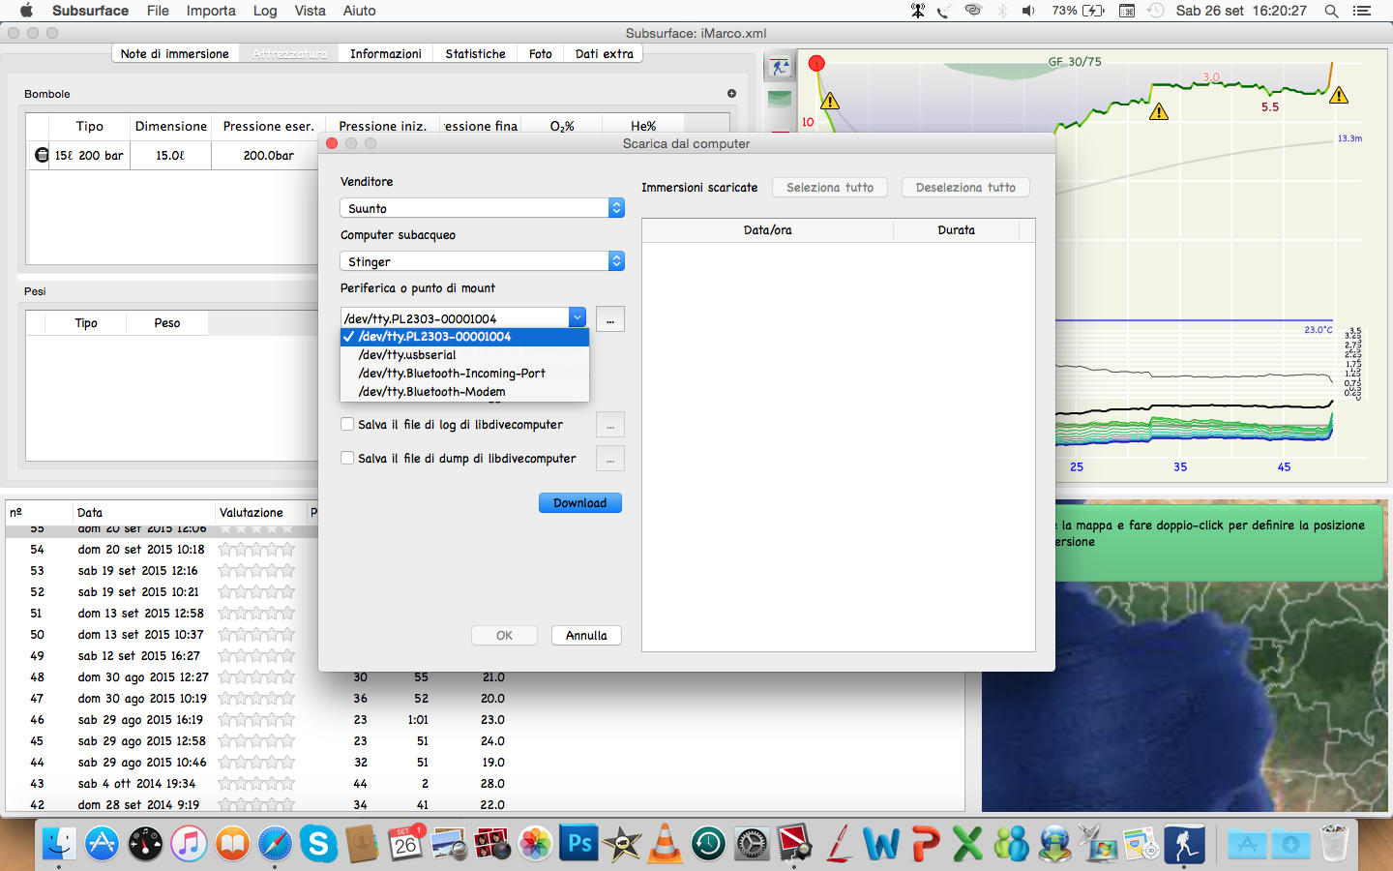Screen dimensions: 1393x871
Task: Click the trash icon on the 15ℓ cylinder row
Action: 41,155
